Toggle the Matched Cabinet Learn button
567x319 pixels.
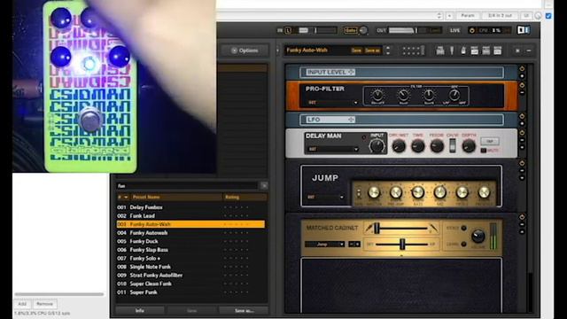pyautogui.click(x=463, y=245)
